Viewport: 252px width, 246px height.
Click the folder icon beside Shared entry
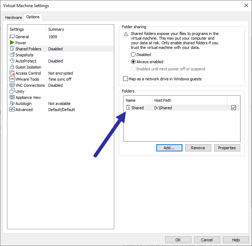128,107
